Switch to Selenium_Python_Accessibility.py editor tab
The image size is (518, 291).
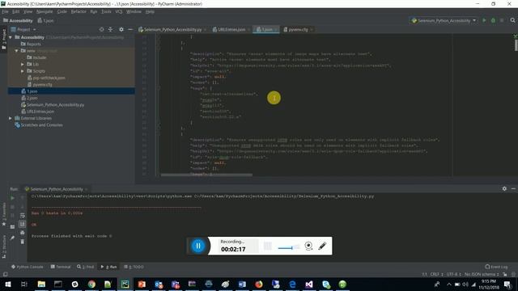pos(172,29)
